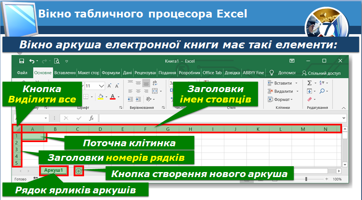Click the AutoSum sigma icon
This screenshot has width=362, height=200.
[x=310, y=83]
